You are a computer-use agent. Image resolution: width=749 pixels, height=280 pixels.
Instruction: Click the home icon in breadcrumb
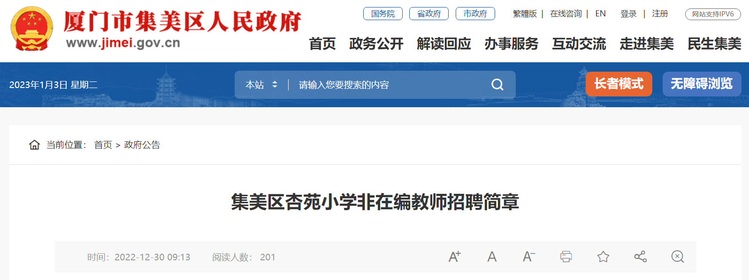(34, 145)
